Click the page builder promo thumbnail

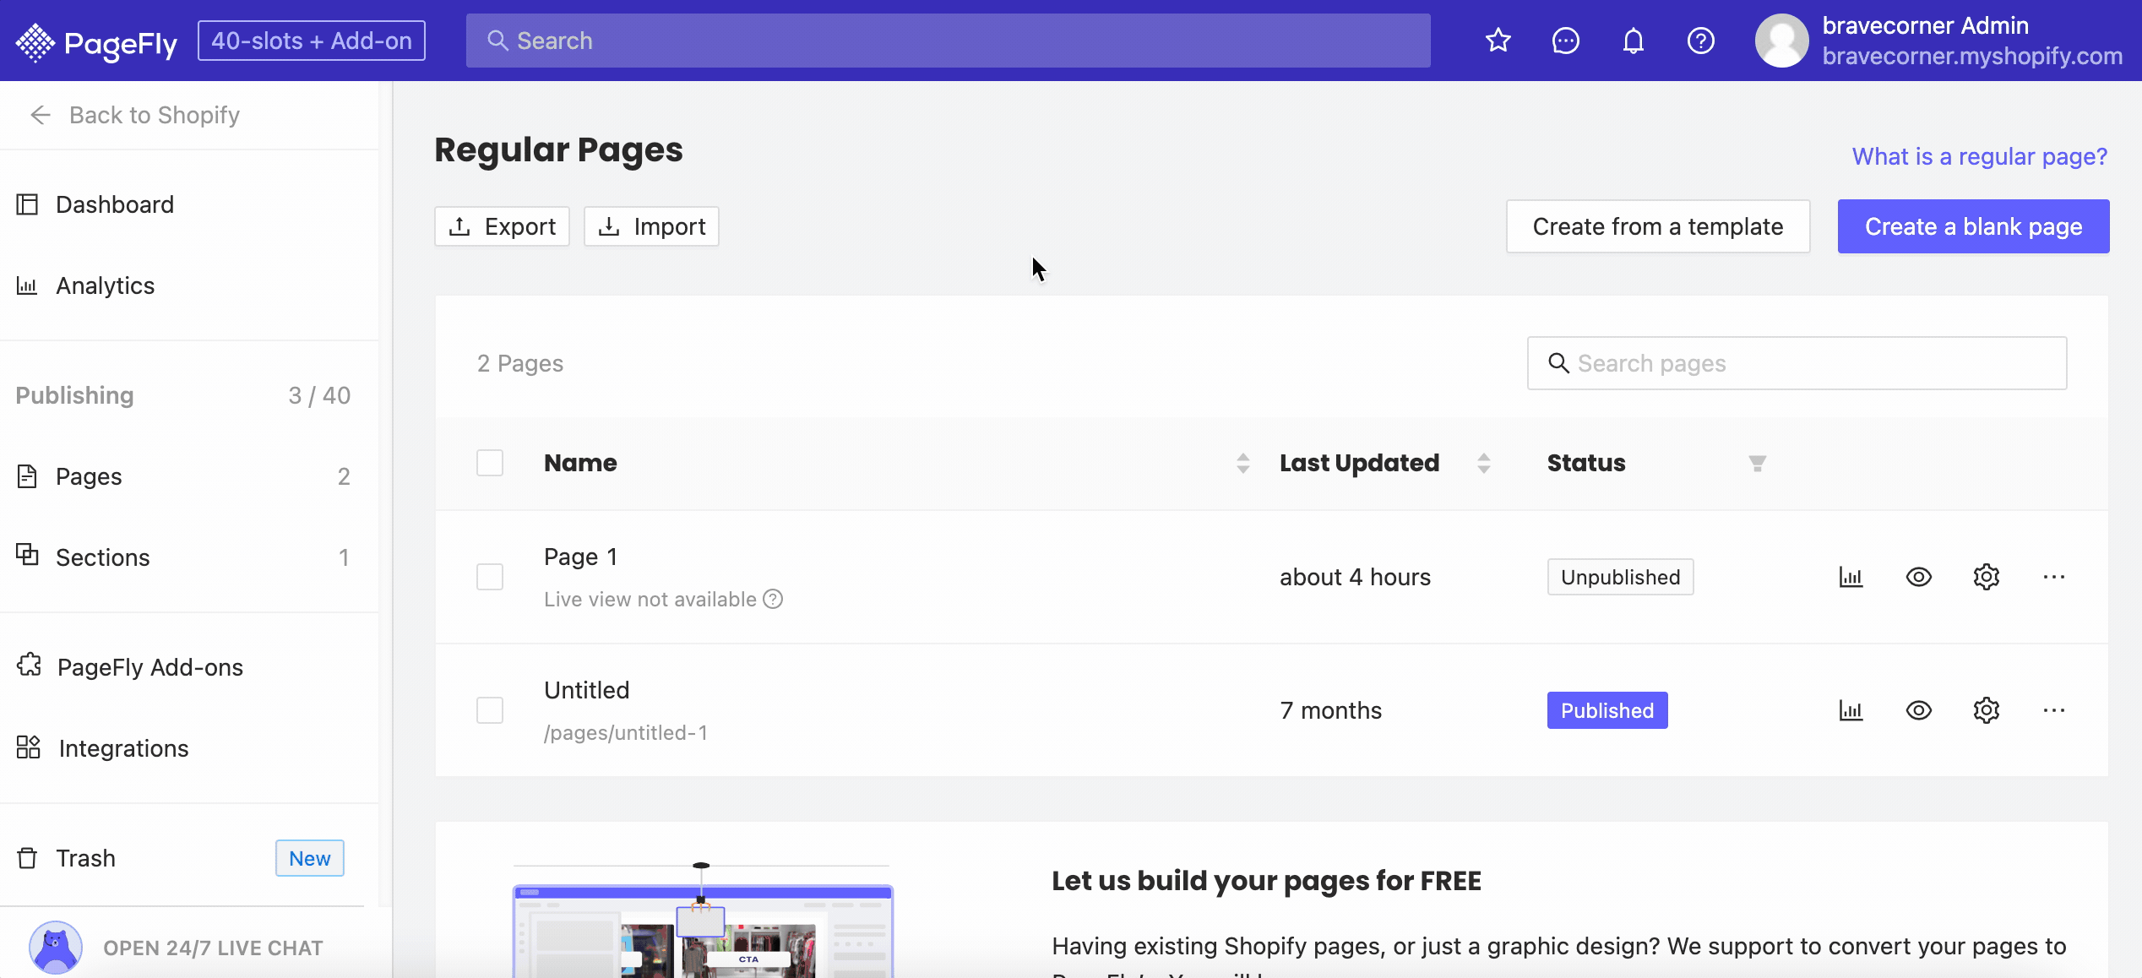coord(703,919)
